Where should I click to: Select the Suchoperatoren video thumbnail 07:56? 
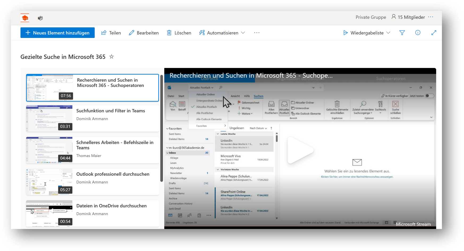tap(50, 88)
